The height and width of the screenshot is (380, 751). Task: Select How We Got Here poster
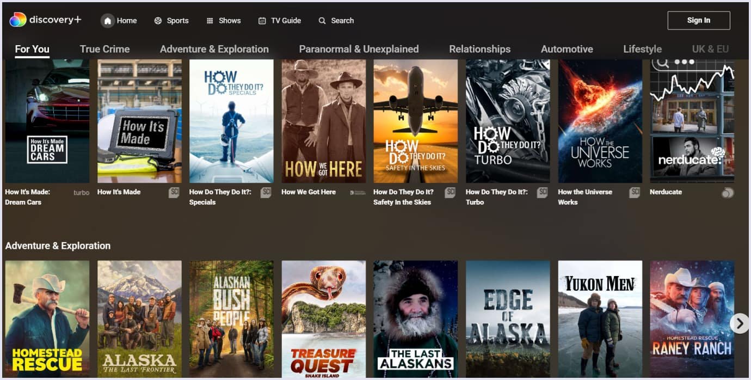[324, 121]
